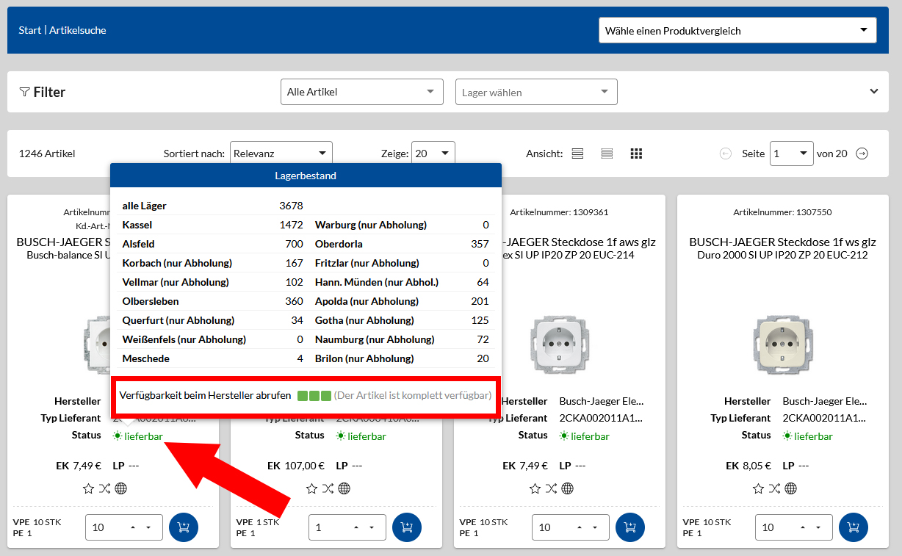Click the green manufacturer availability indicator squares

pyautogui.click(x=314, y=396)
